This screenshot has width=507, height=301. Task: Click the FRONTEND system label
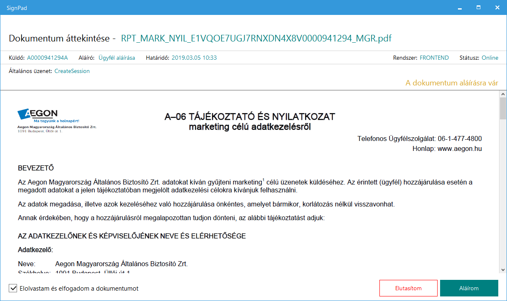point(434,58)
